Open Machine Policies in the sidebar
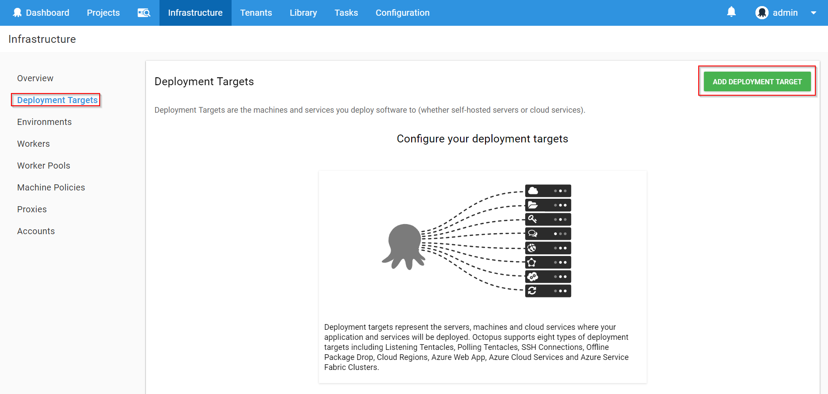The width and height of the screenshot is (828, 394). 51,187
